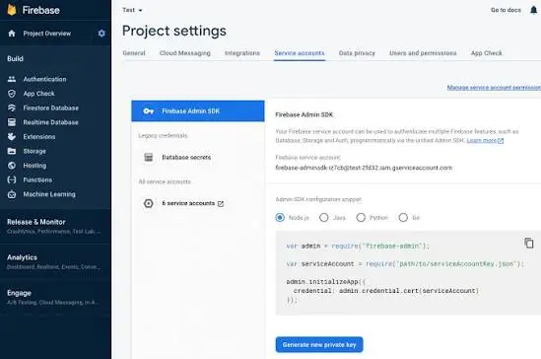The height and width of the screenshot is (359, 541).
Task: Select the Go radio button
Action: click(x=403, y=217)
